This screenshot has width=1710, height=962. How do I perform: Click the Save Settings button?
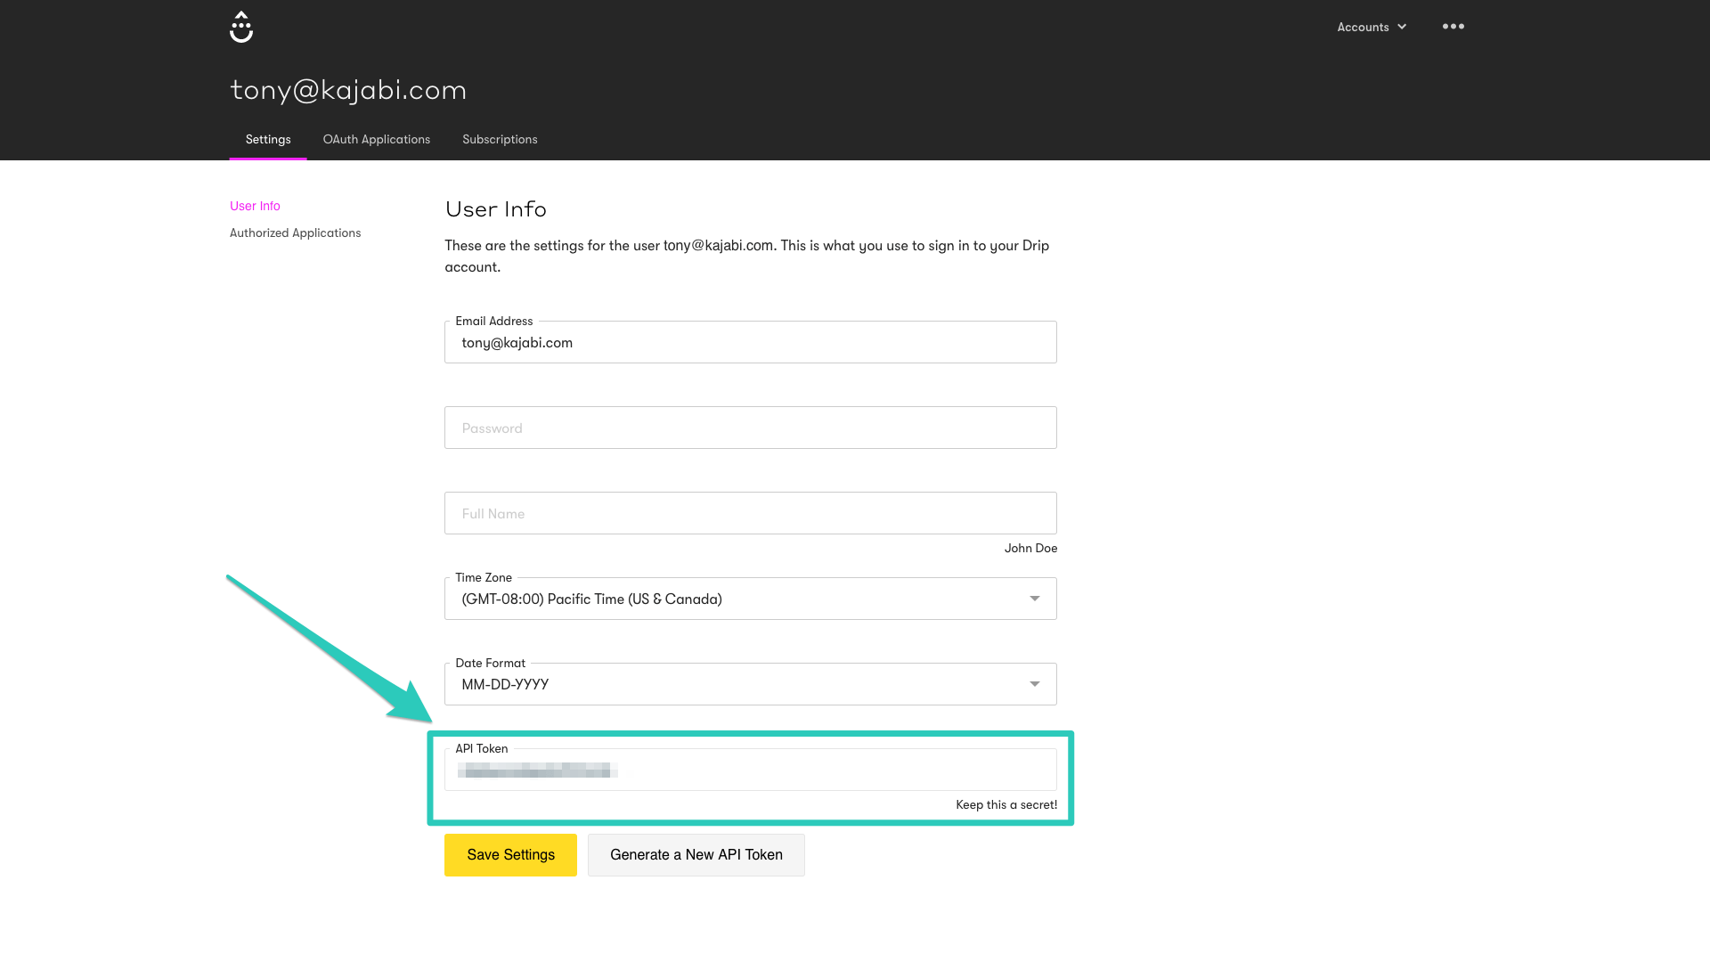510,854
